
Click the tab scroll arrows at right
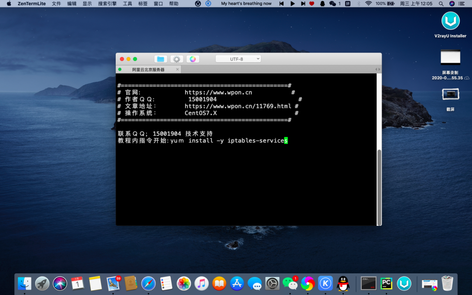coord(378,70)
